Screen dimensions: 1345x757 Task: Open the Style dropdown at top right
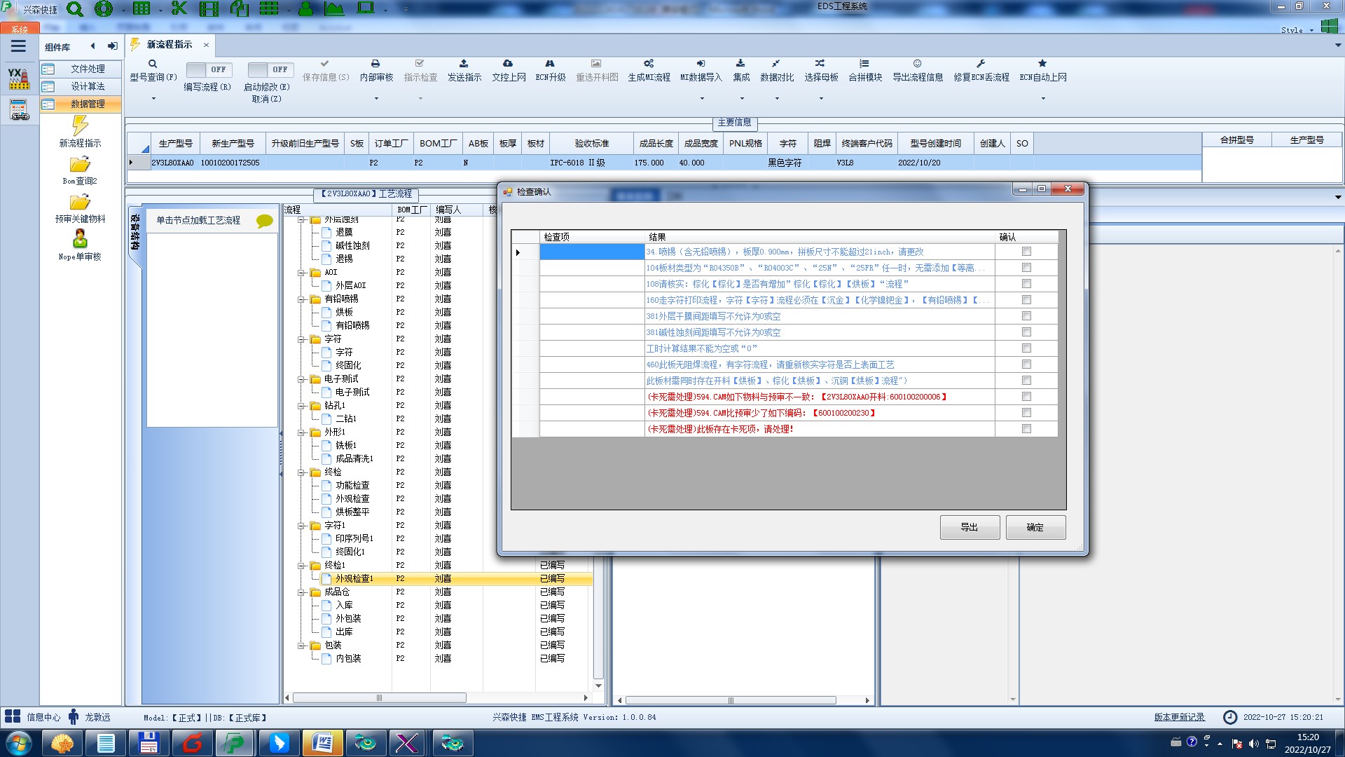(x=1297, y=30)
